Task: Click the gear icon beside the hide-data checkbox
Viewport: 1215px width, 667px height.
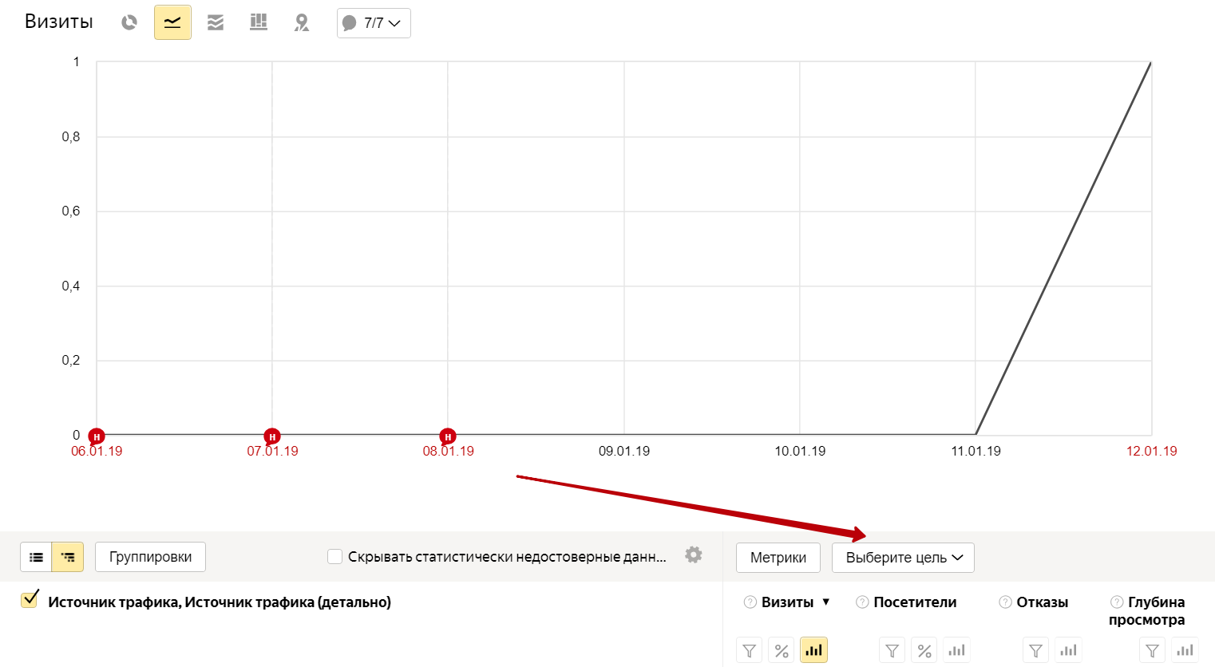Action: click(x=694, y=555)
